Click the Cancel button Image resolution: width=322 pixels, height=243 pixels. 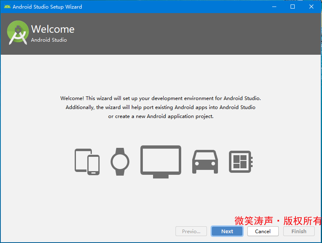pyautogui.click(x=263, y=231)
